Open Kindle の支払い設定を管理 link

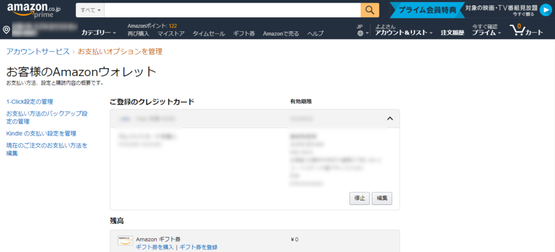(x=41, y=134)
